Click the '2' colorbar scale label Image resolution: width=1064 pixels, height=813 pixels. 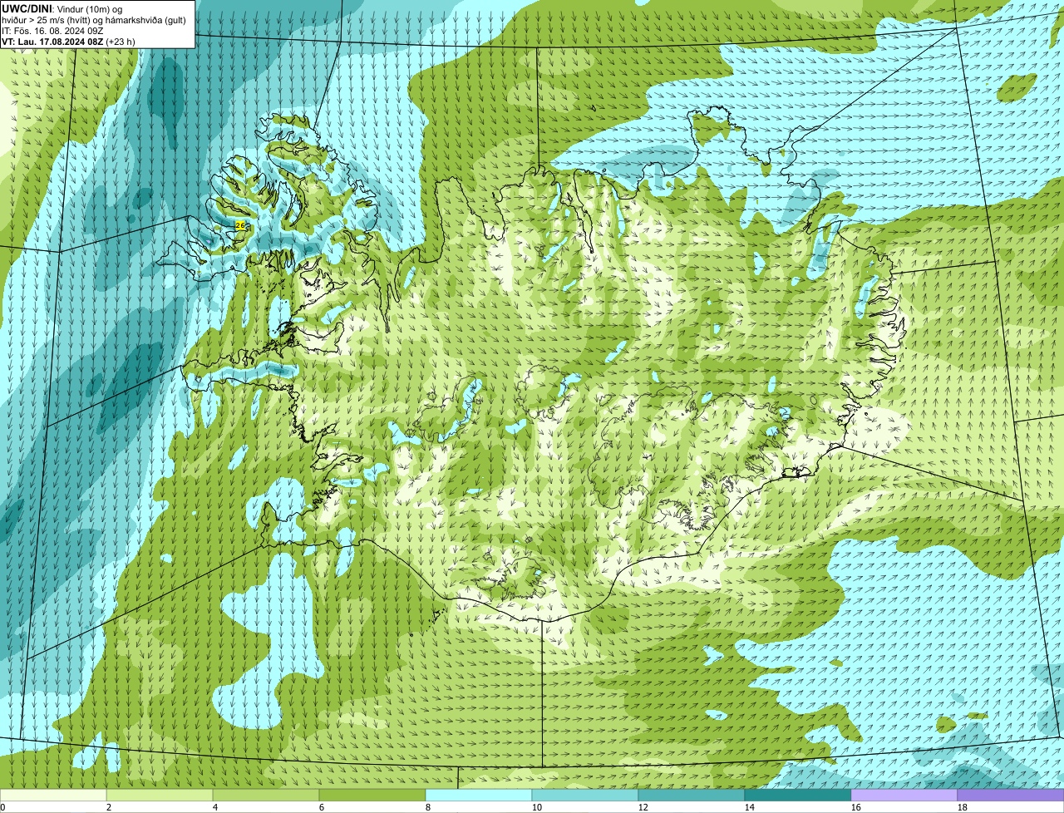click(109, 807)
